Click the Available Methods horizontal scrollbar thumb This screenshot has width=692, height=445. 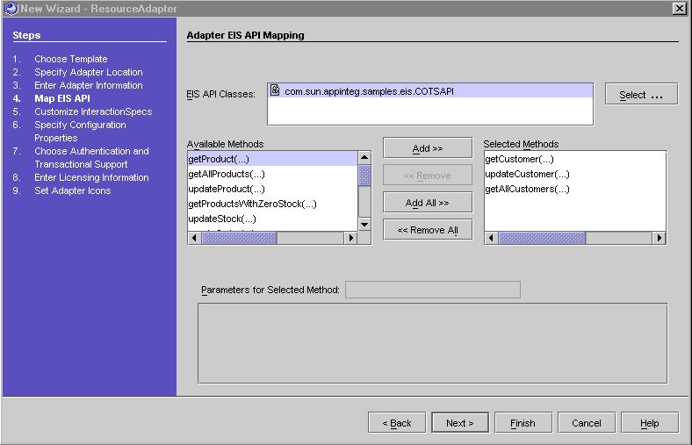pyautogui.click(x=239, y=238)
